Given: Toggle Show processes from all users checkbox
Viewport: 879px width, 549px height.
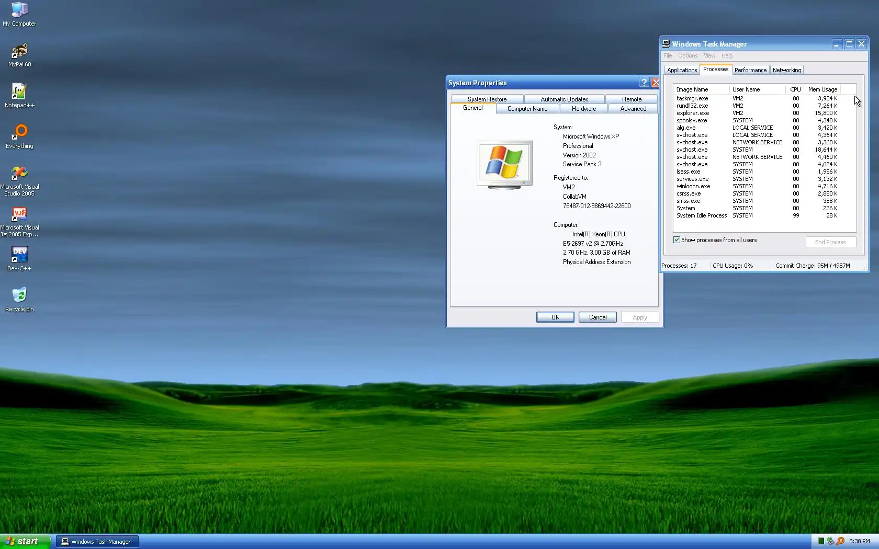Looking at the screenshot, I should [x=677, y=240].
